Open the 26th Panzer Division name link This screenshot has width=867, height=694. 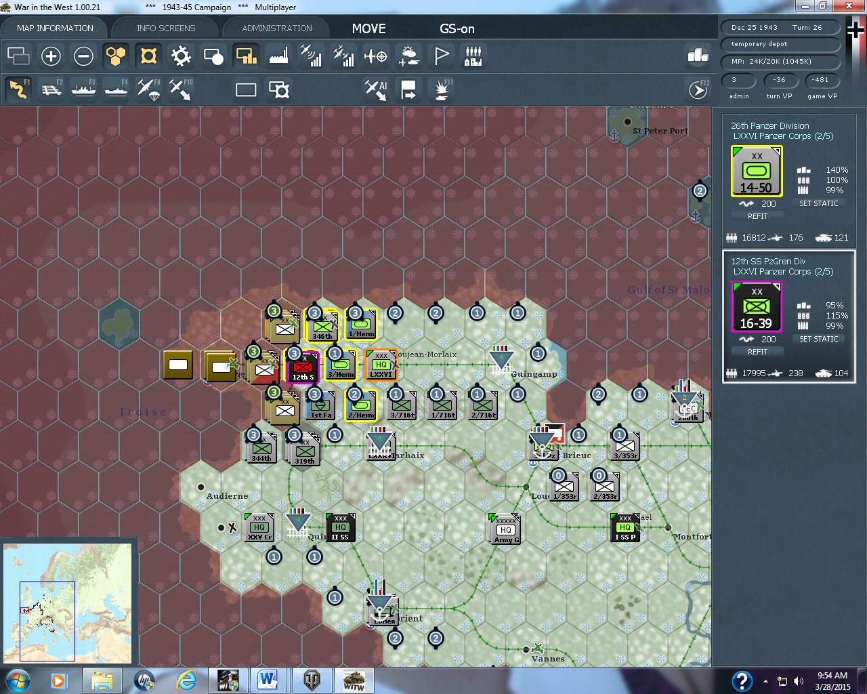(769, 125)
